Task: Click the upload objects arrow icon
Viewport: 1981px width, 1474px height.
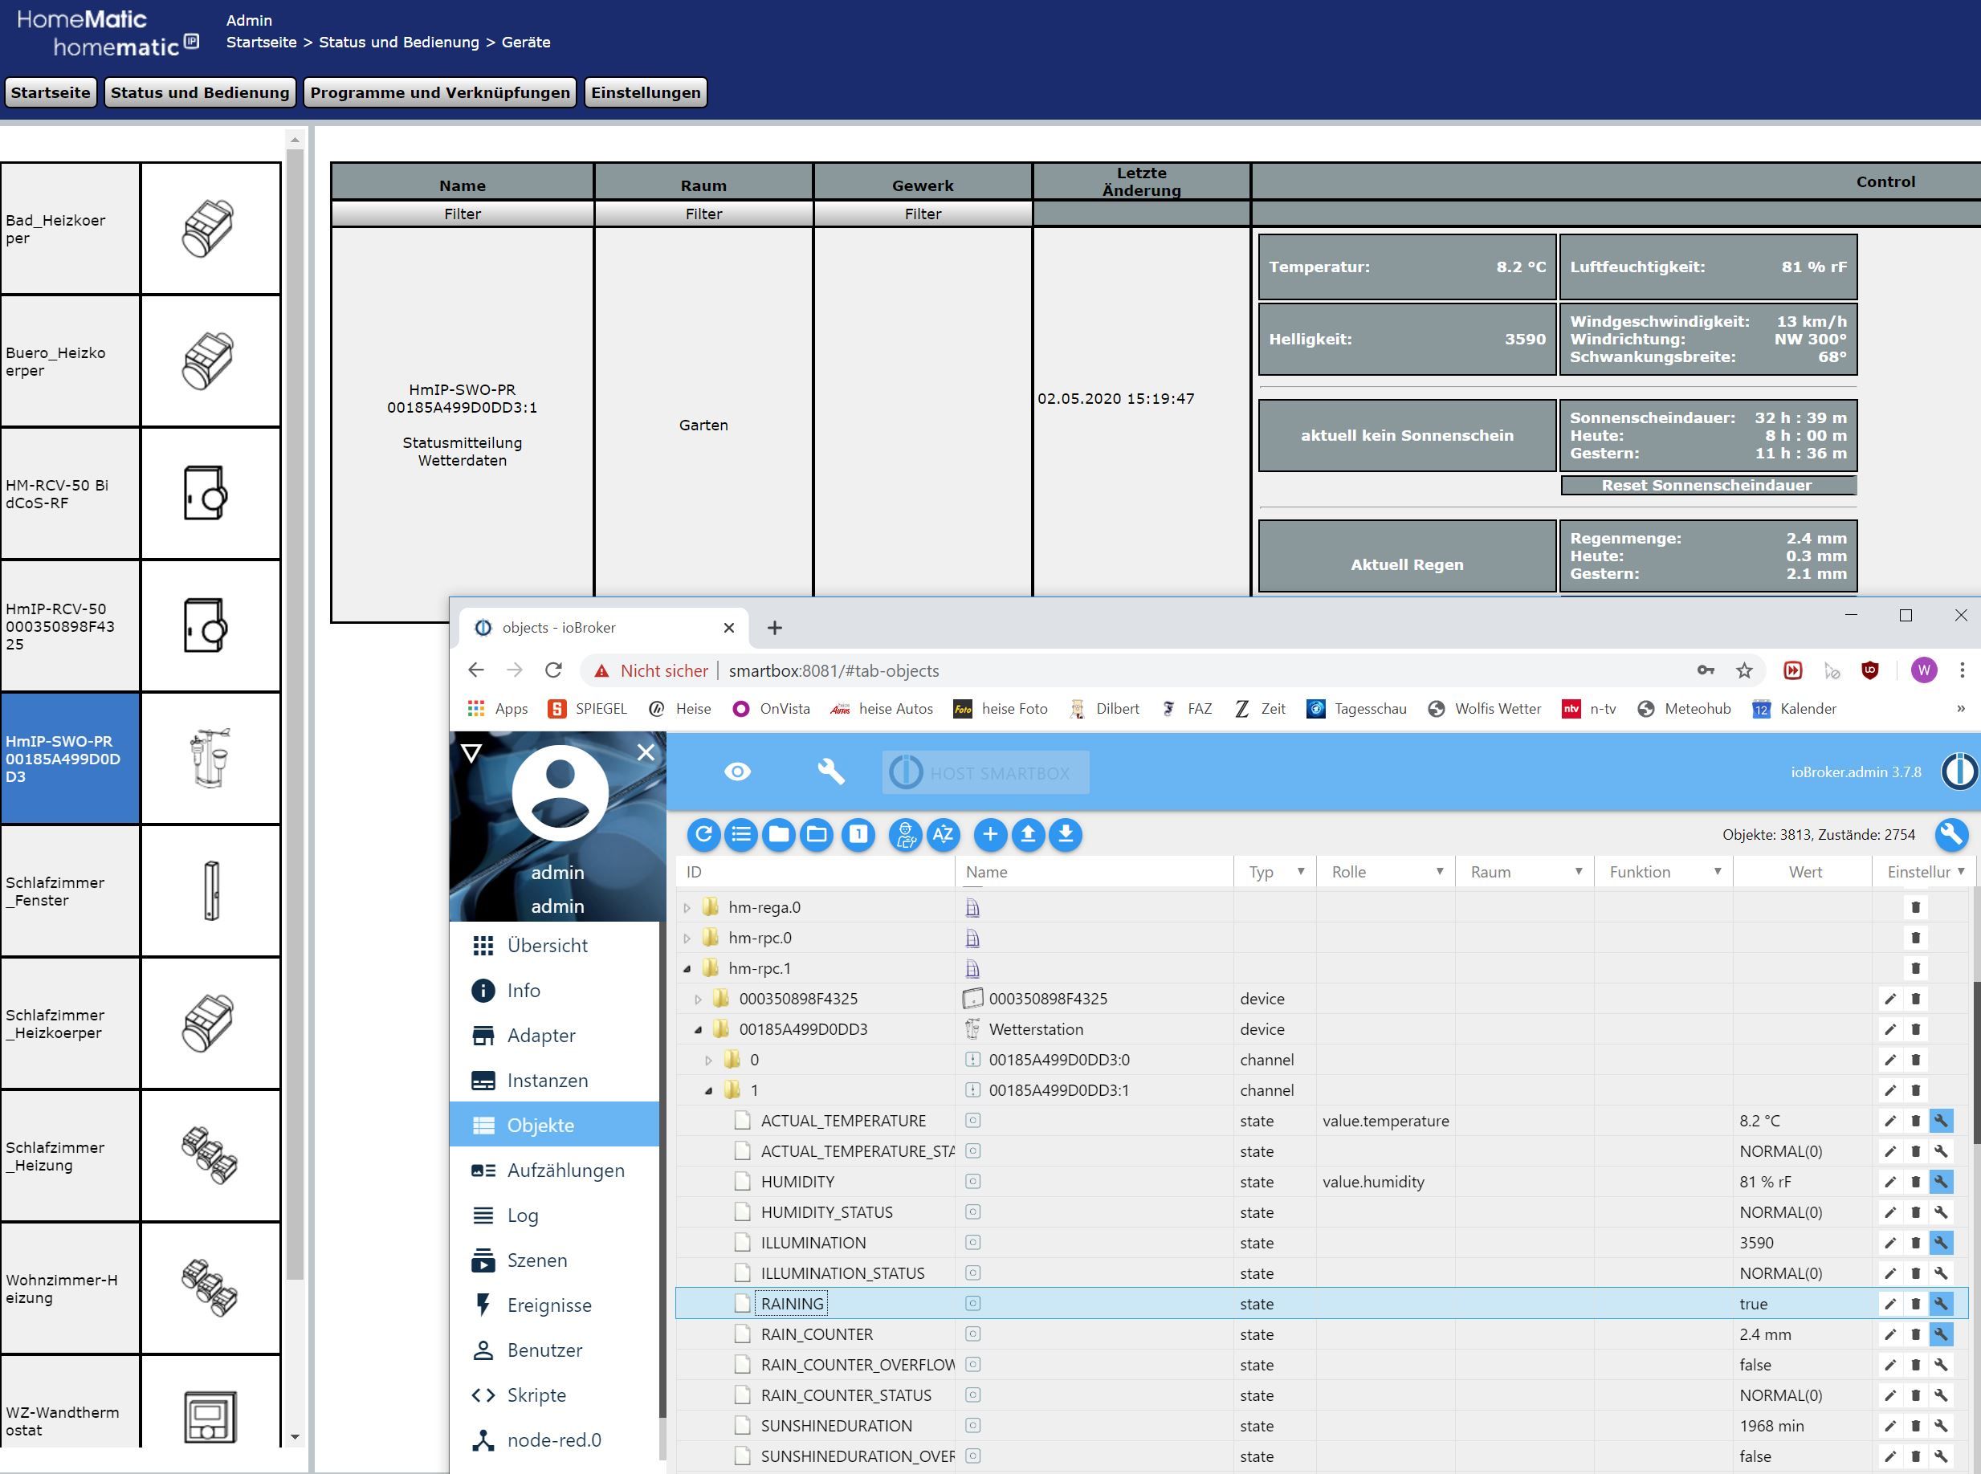Action: 1028,834
